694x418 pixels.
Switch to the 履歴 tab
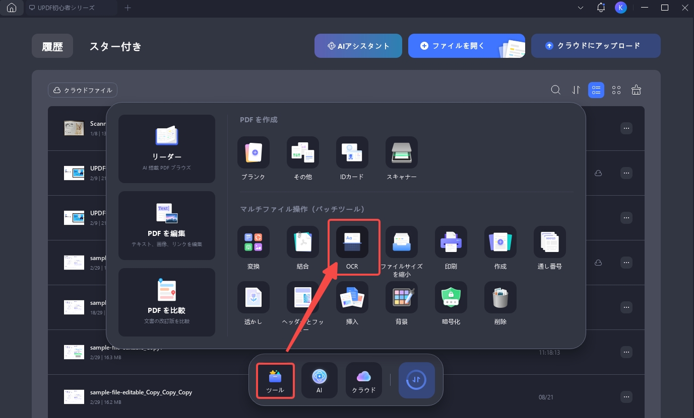[52, 46]
